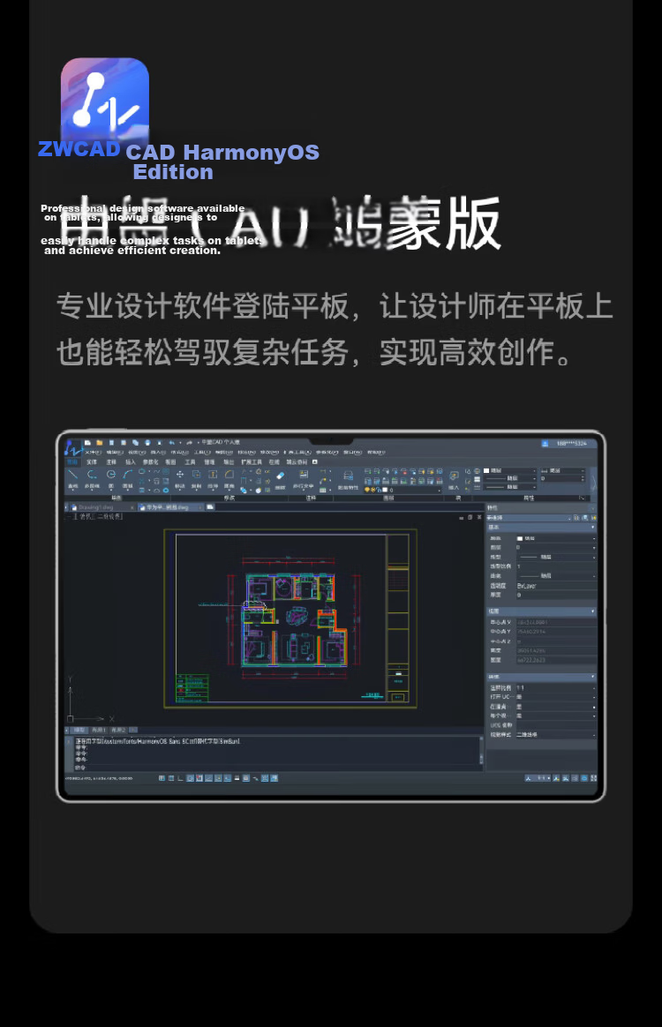Select the Arc (圆弧) tool
This screenshot has width=662, height=1027.
[128, 479]
